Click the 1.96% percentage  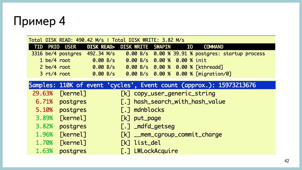click(44, 135)
